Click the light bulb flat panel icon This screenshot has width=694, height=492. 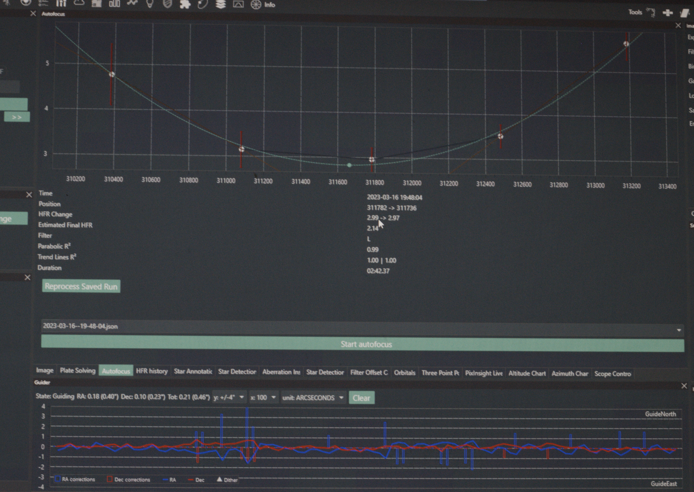pos(149,4)
